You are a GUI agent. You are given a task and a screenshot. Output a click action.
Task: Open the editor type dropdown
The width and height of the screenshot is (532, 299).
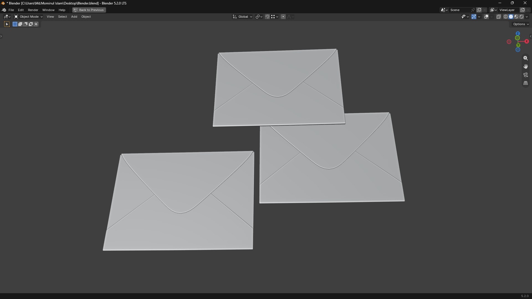click(7, 17)
